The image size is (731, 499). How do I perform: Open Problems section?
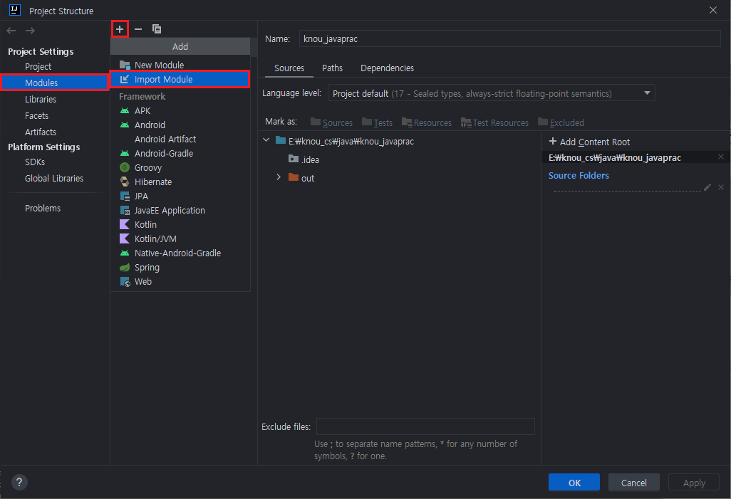43,209
